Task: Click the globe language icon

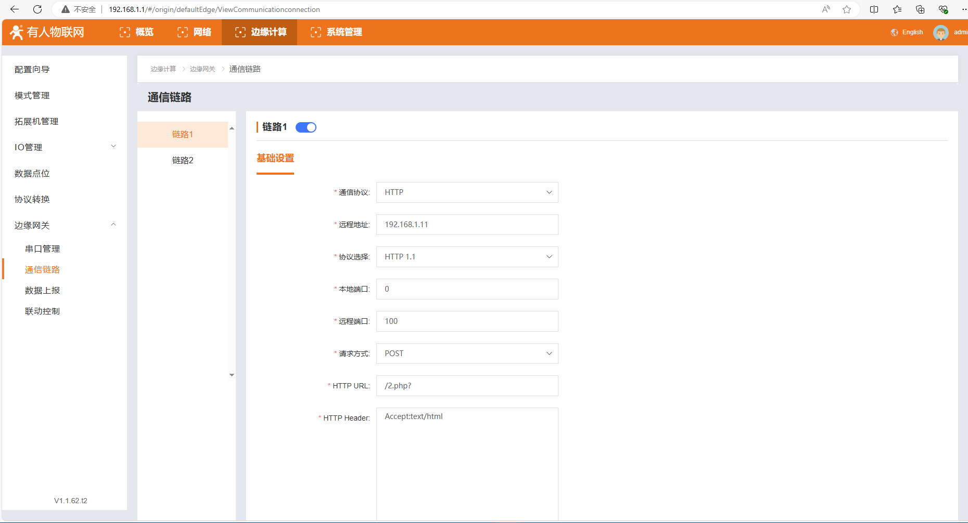Action: pyautogui.click(x=894, y=32)
